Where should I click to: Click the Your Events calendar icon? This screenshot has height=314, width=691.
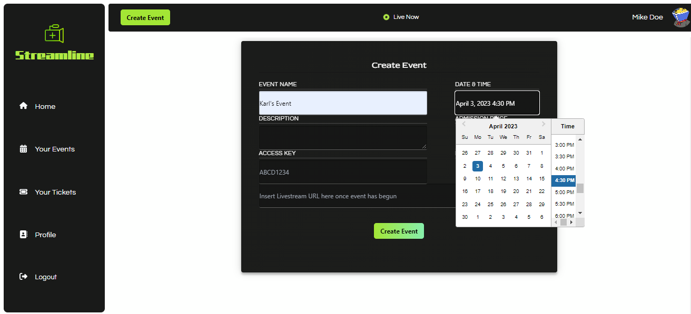pyautogui.click(x=23, y=149)
